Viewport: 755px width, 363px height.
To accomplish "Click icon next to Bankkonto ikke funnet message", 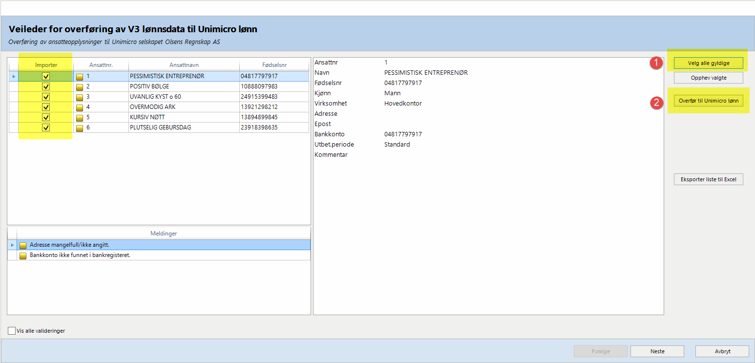I will [23, 256].
